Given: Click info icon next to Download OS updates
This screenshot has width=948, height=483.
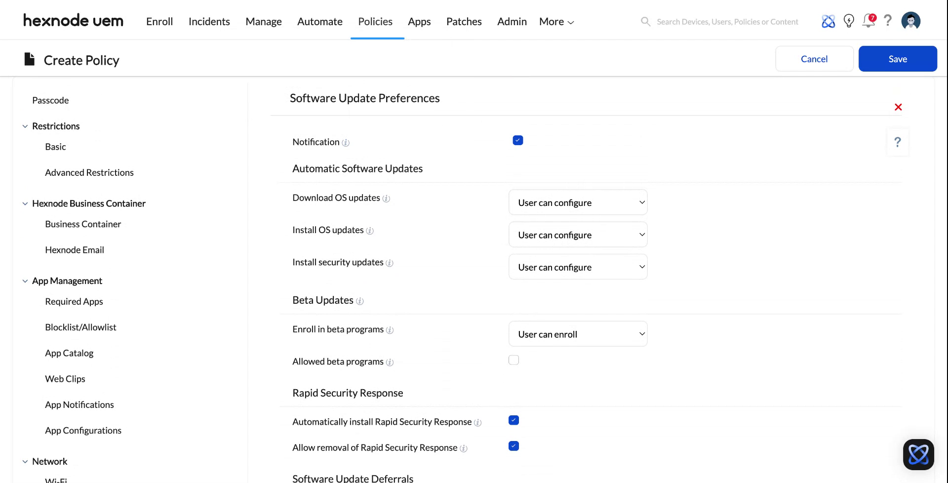Looking at the screenshot, I should point(386,199).
